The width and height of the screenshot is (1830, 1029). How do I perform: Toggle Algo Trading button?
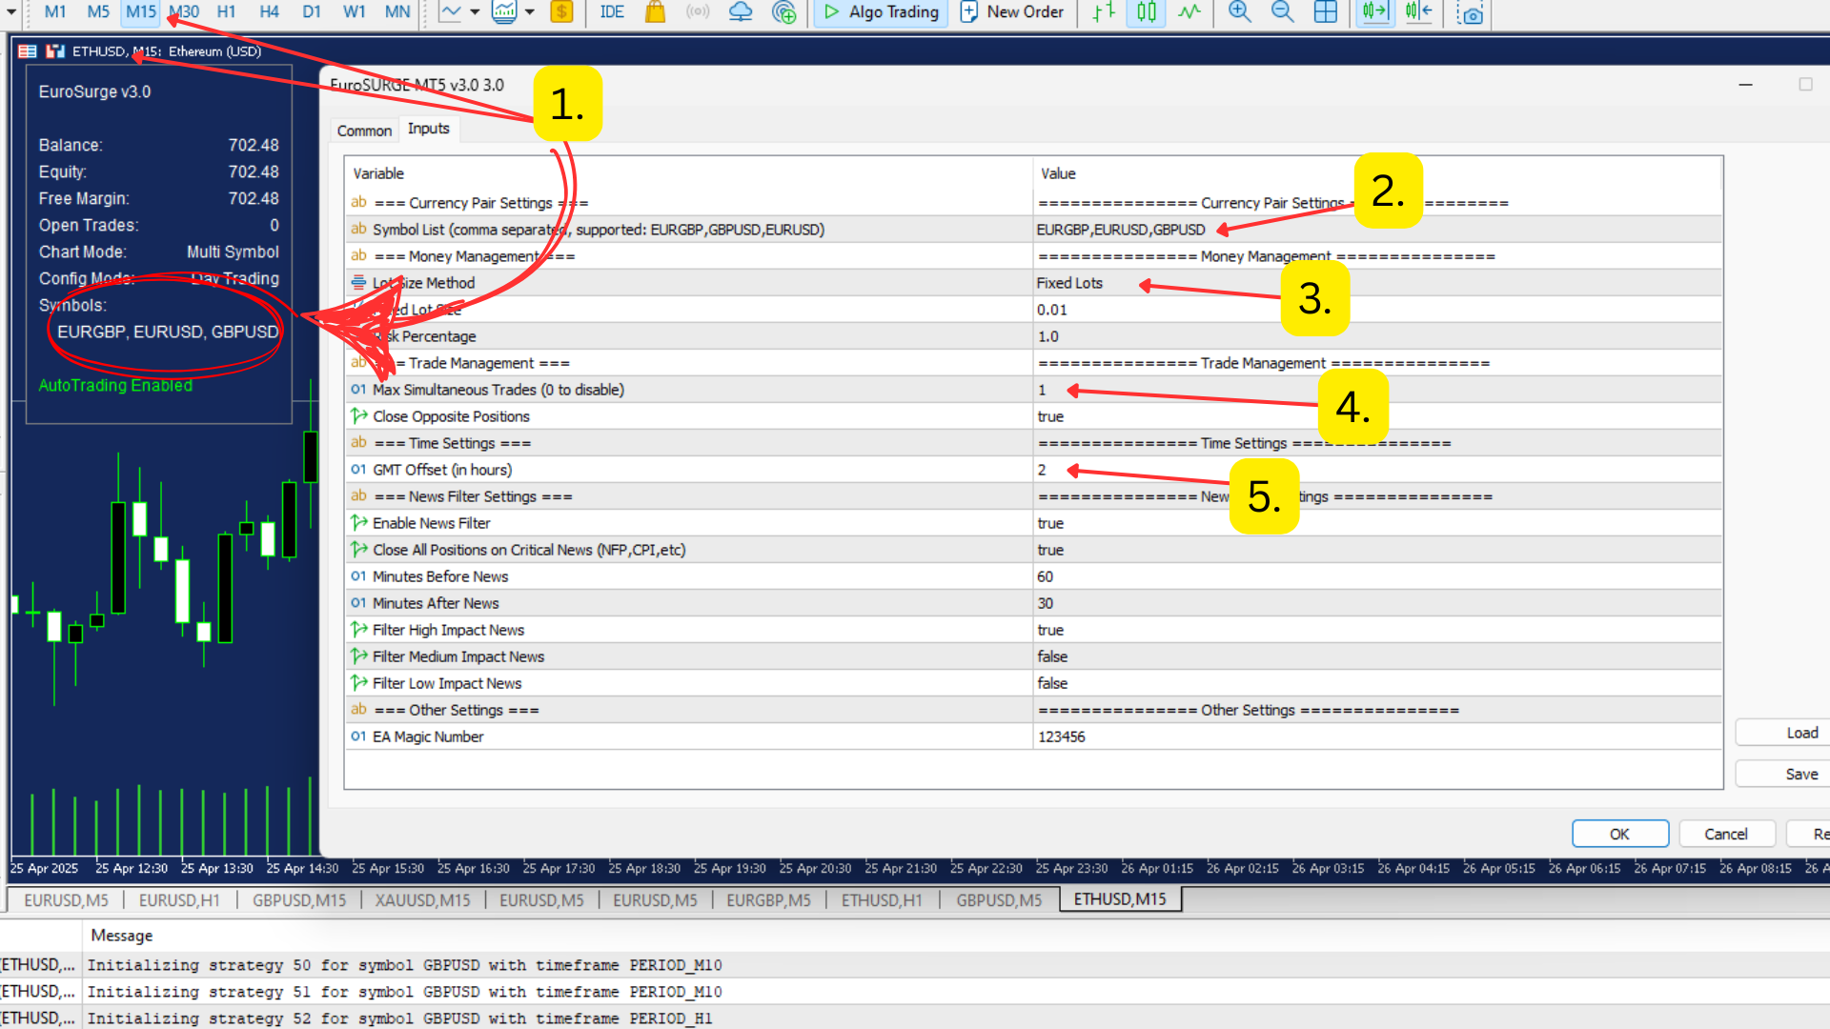[881, 12]
